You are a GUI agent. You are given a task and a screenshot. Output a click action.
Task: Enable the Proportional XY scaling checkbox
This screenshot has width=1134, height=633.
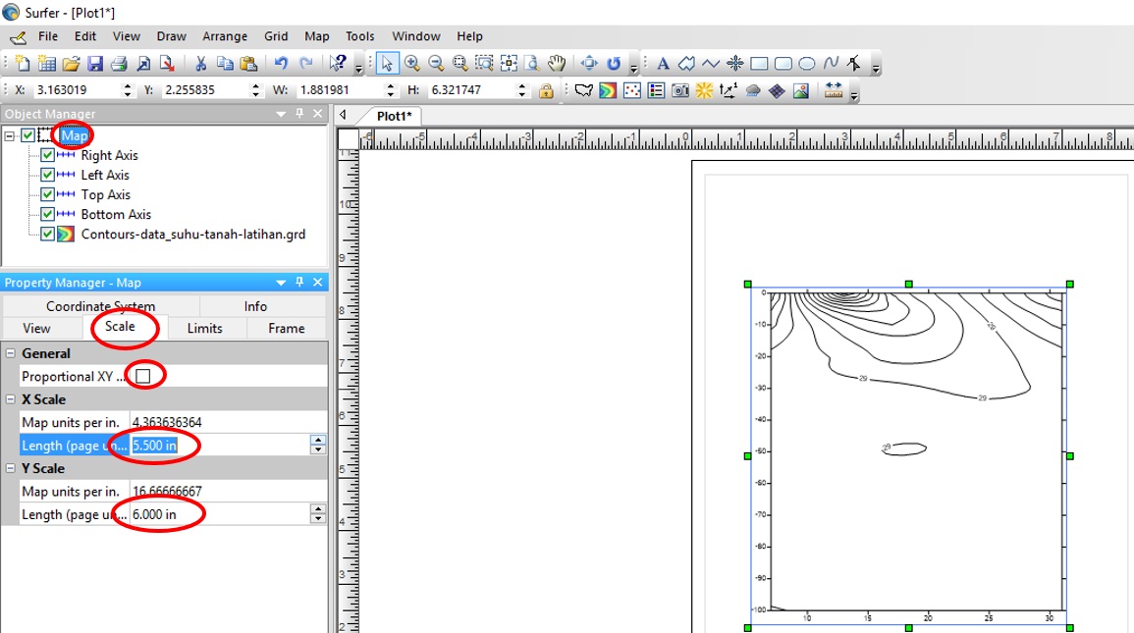click(143, 376)
